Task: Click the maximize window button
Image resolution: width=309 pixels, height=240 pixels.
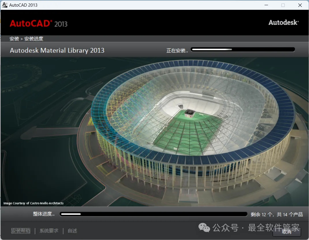Action: point(283,5)
